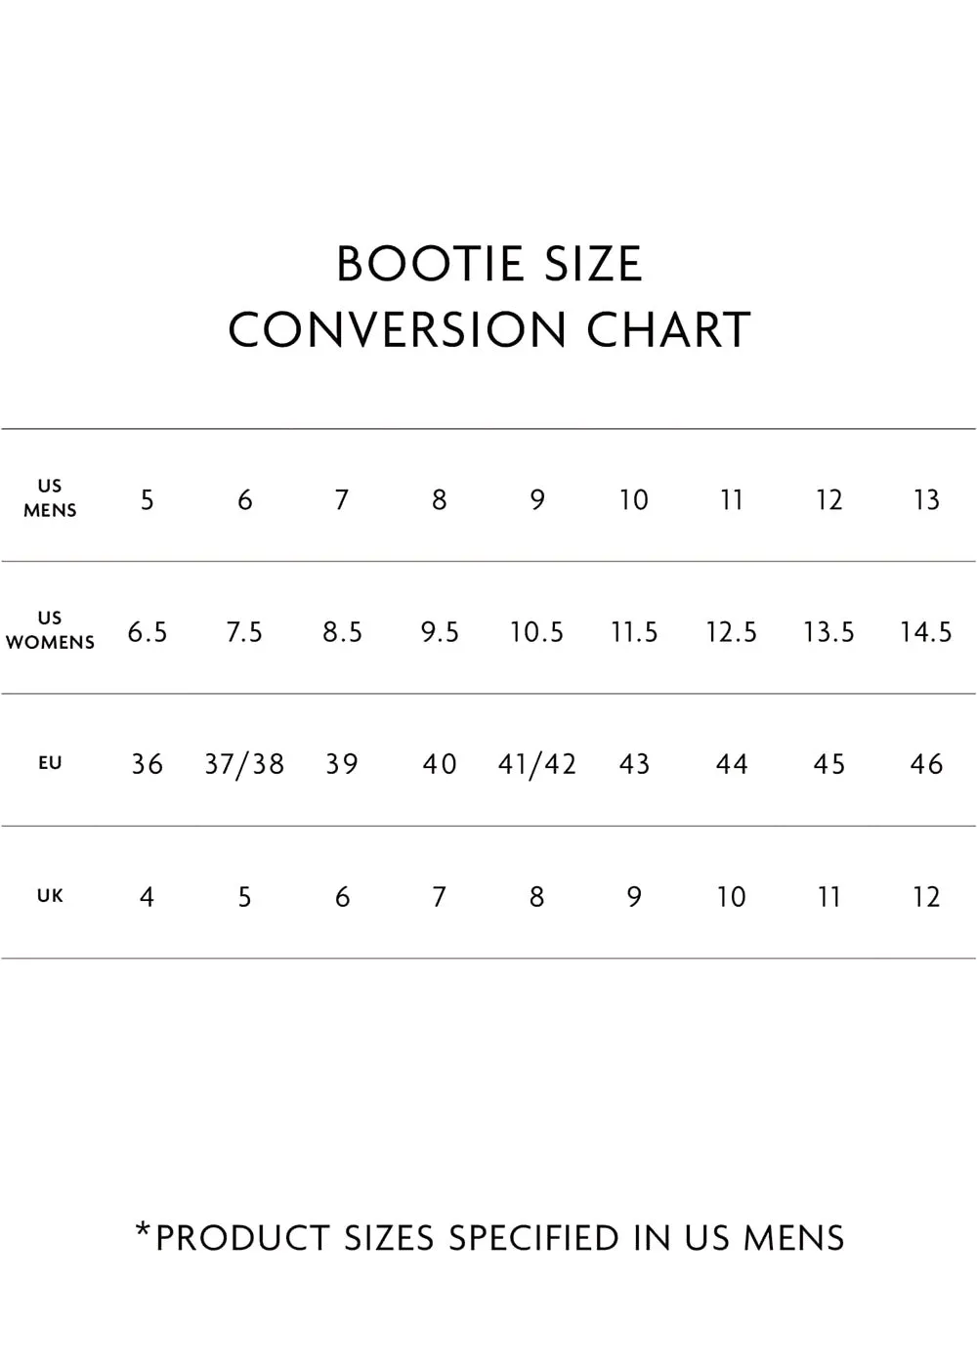Viewport: 977px width, 1368px height.
Task: Select the US WOMENS row label
Action: tap(50, 630)
